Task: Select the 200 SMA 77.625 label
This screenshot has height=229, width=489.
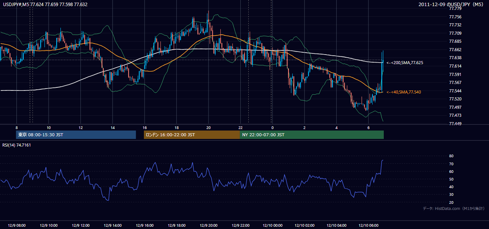Action: 405,63
